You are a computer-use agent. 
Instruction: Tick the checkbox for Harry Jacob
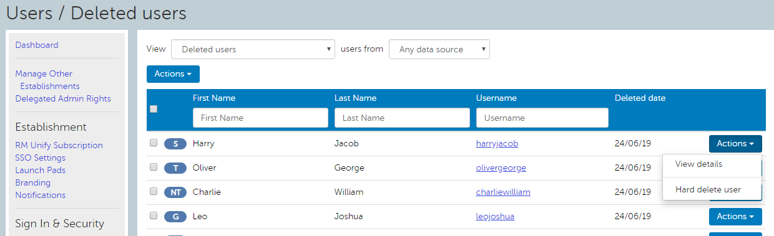[x=154, y=143]
